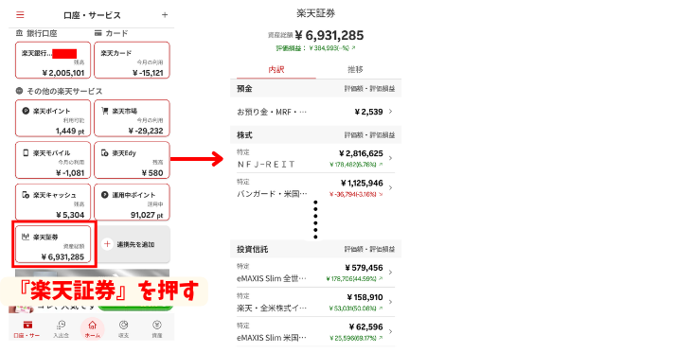This screenshot has height=353, width=676.
Task: Click the 楽天証券 screen title
Action: coord(315,13)
